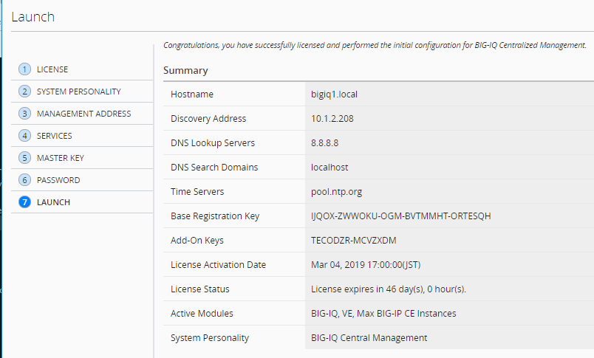Click the step 2 number icon
594x358 pixels.
(x=24, y=92)
